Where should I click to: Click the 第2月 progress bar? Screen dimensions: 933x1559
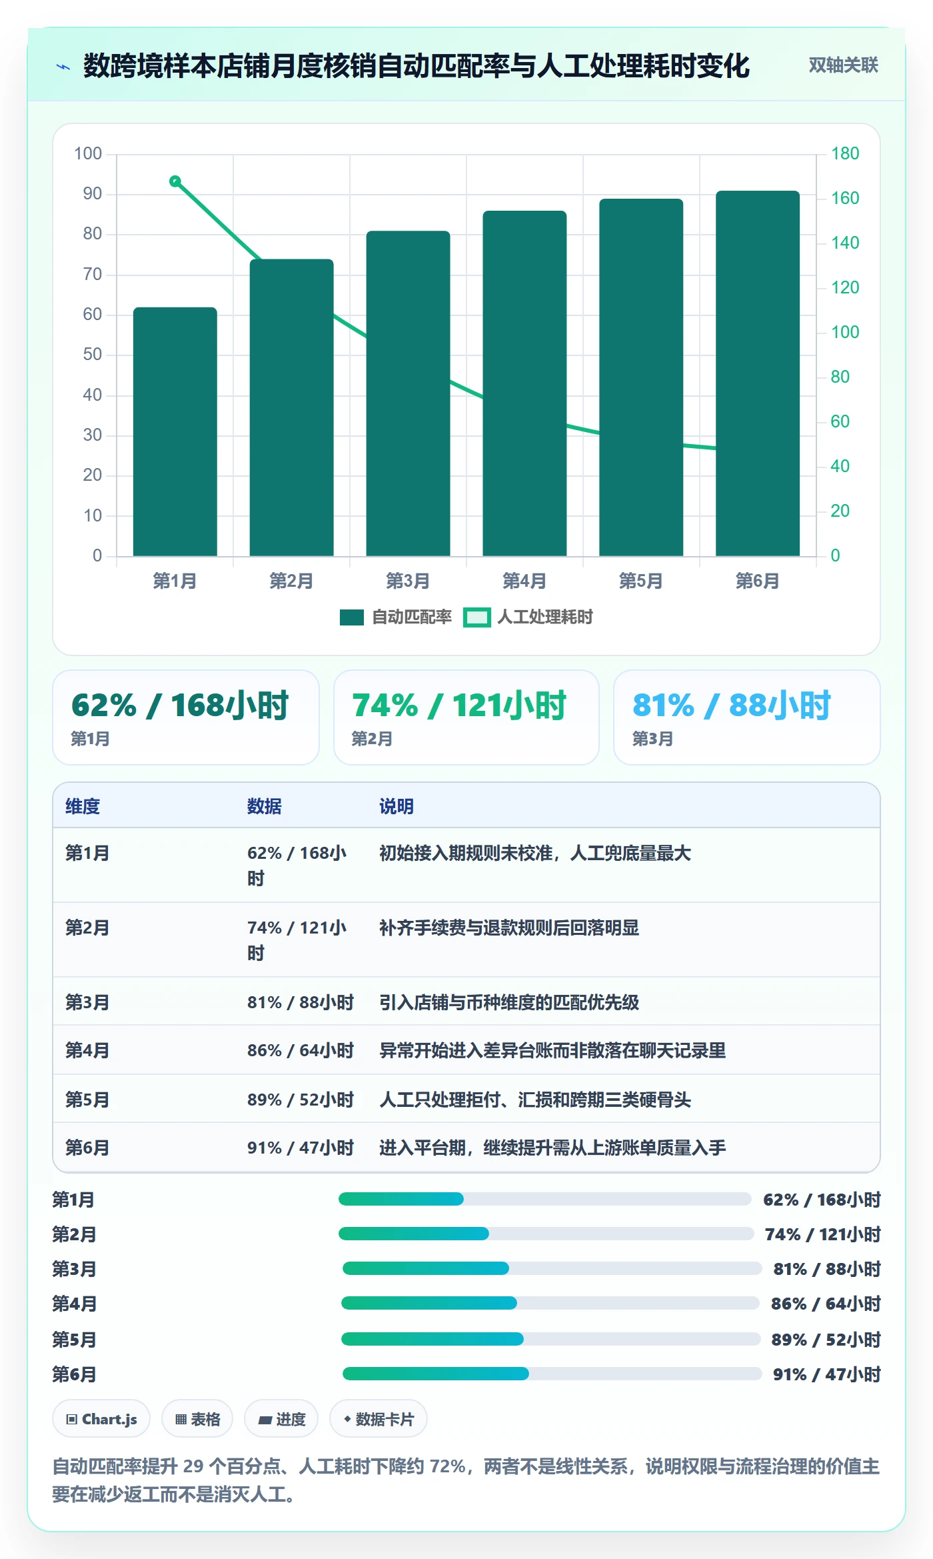(x=546, y=1234)
